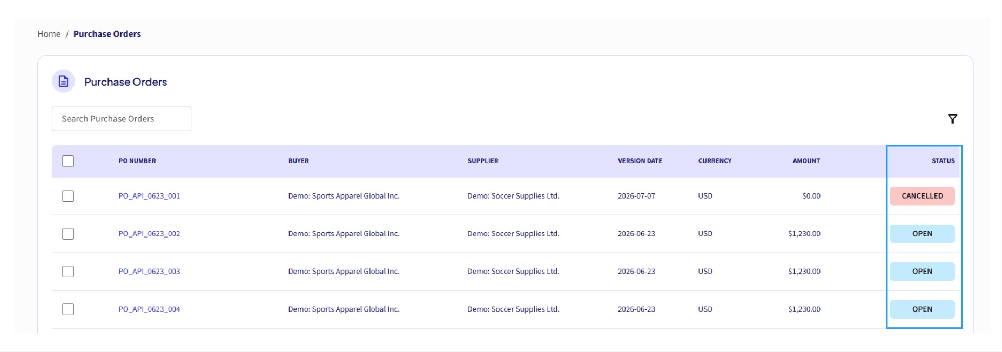This screenshot has width=1002, height=352.
Task: Open the PO_API_0623_001 link
Action: click(x=149, y=196)
